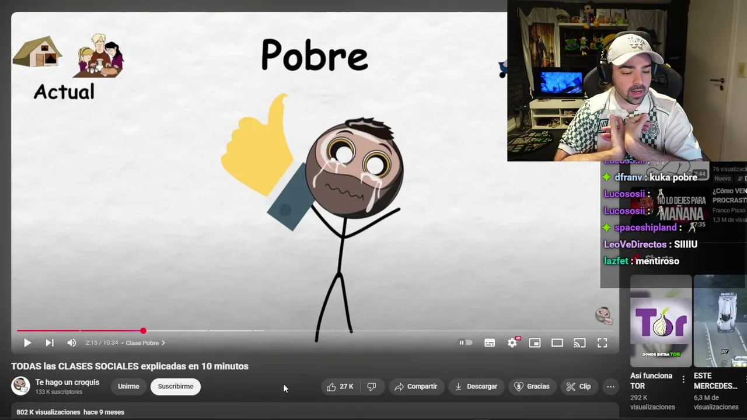This screenshot has height=420, width=747.
Task: Click chat message 'mentiroso' by lazfet
Action: point(657,261)
